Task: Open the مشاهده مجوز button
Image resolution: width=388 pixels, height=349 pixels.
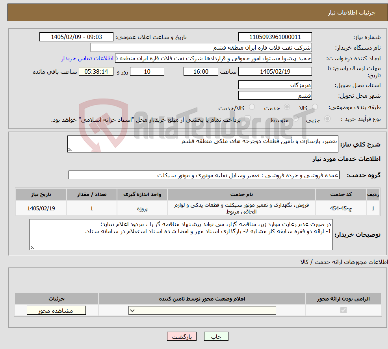Action: pos(56,310)
